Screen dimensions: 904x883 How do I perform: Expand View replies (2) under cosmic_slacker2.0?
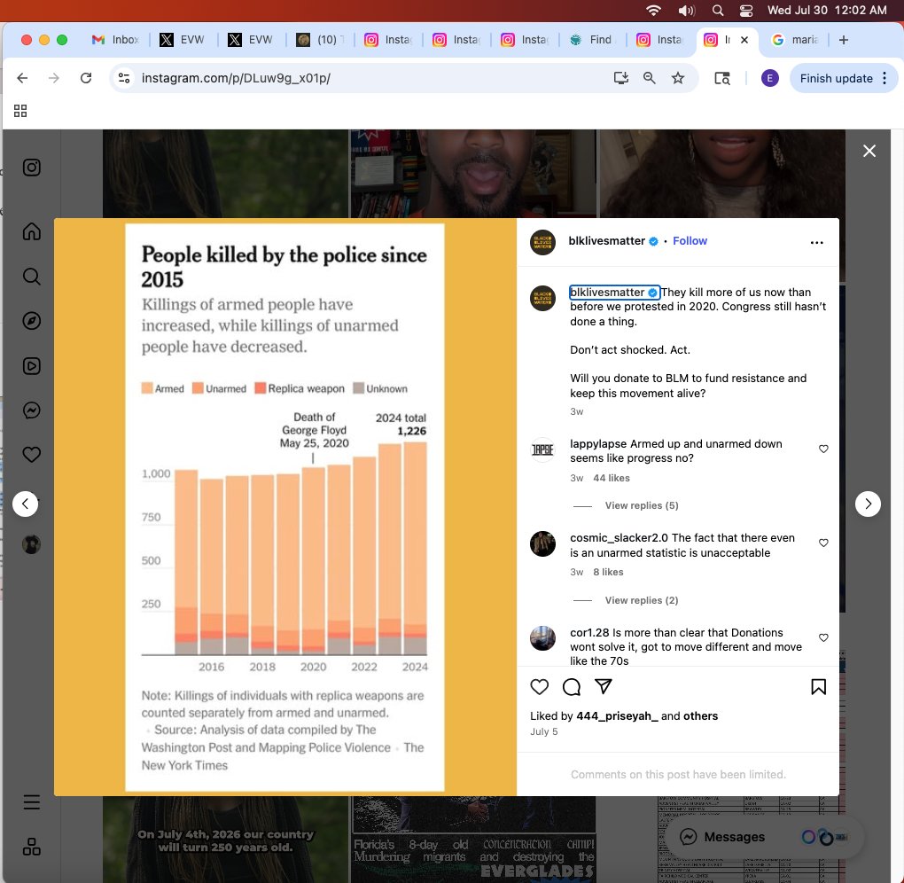click(641, 600)
